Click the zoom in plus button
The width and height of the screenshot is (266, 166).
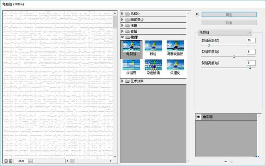tap(10, 161)
